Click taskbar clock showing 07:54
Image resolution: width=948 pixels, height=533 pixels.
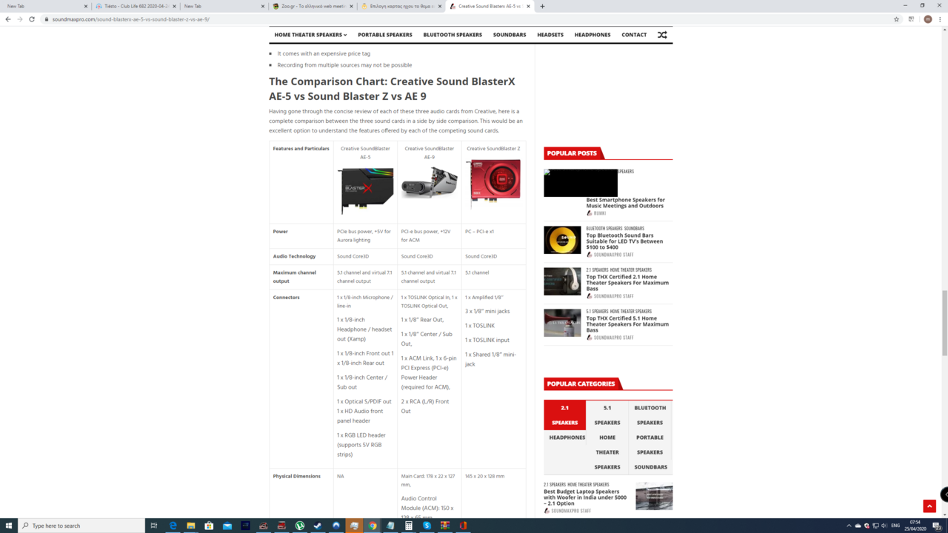[915, 526]
